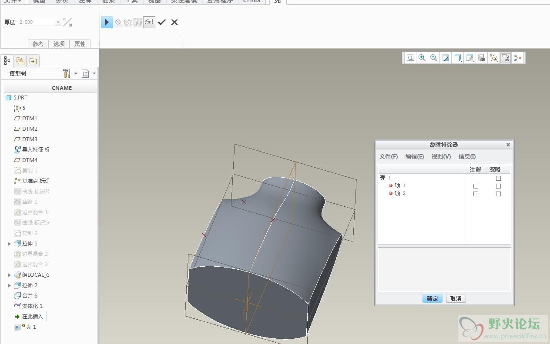This screenshot has width=550, height=344.
Task: Select 项 2 in troubleshooter list
Action: [x=397, y=193]
